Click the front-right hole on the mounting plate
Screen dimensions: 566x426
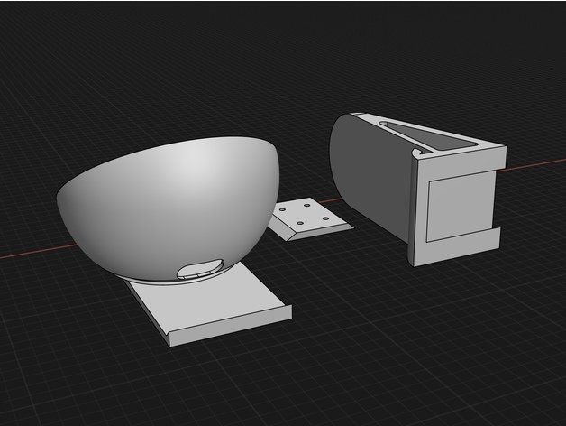click(327, 219)
